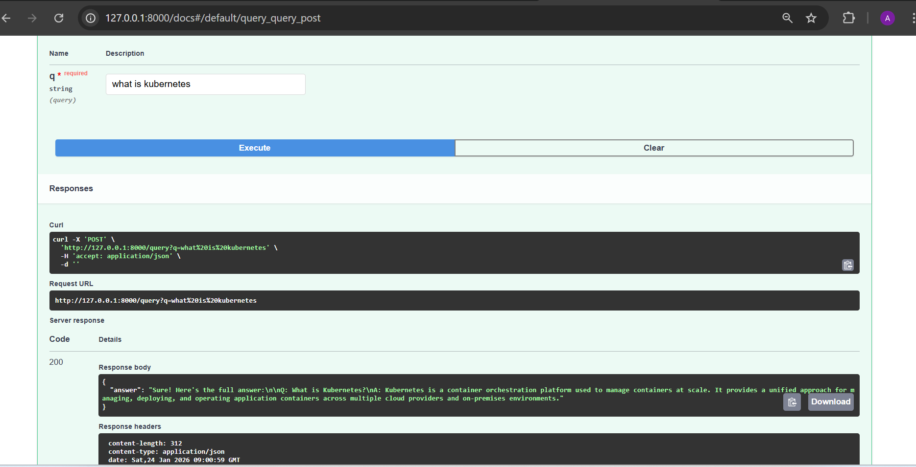
Task: Select the 'Responses' section heading
Action: 71,188
